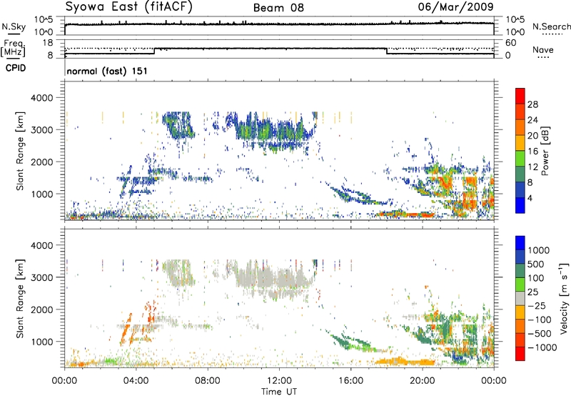Click the "Beam 08" label
Viewport: 571px width, 396px height.
[278, 8]
